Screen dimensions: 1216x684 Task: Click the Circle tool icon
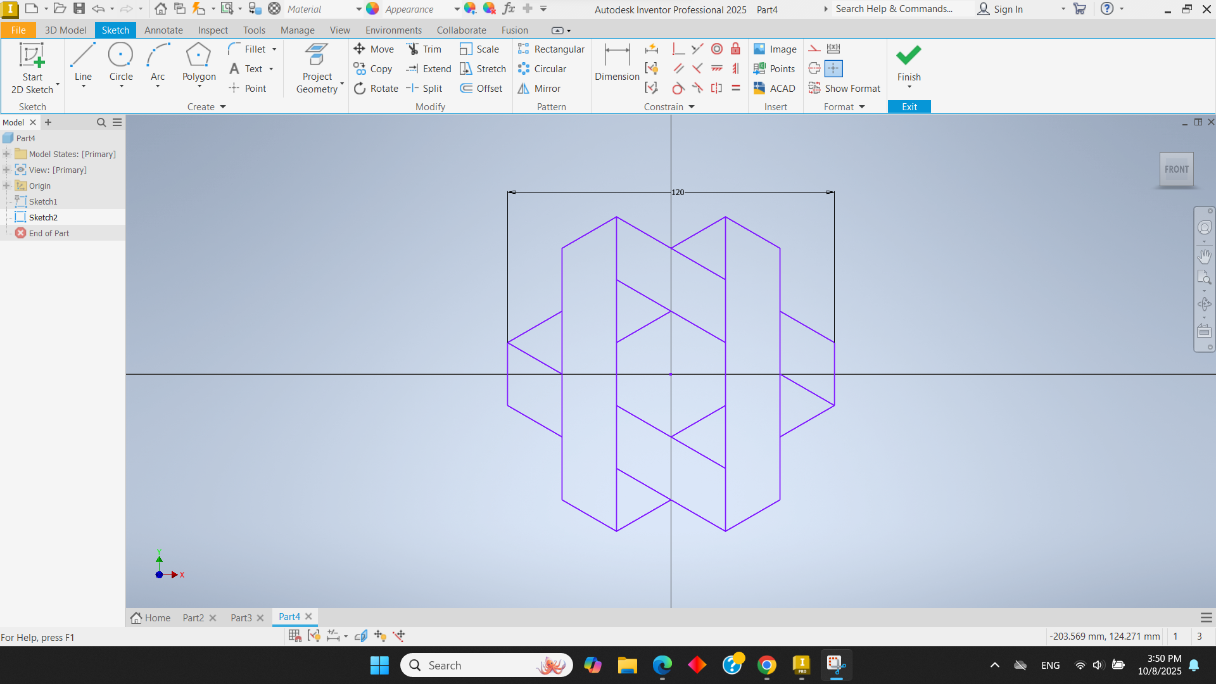(x=120, y=55)
